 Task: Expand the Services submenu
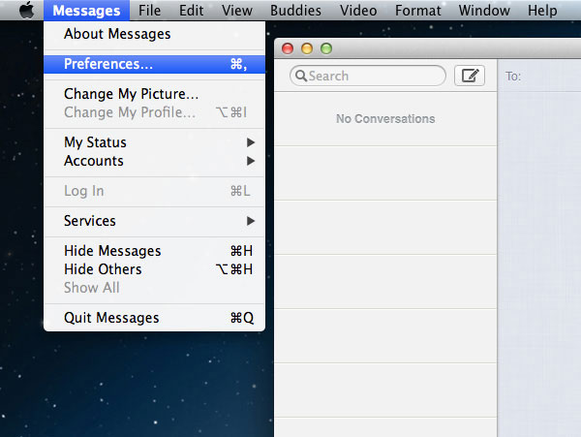point(154,221)
